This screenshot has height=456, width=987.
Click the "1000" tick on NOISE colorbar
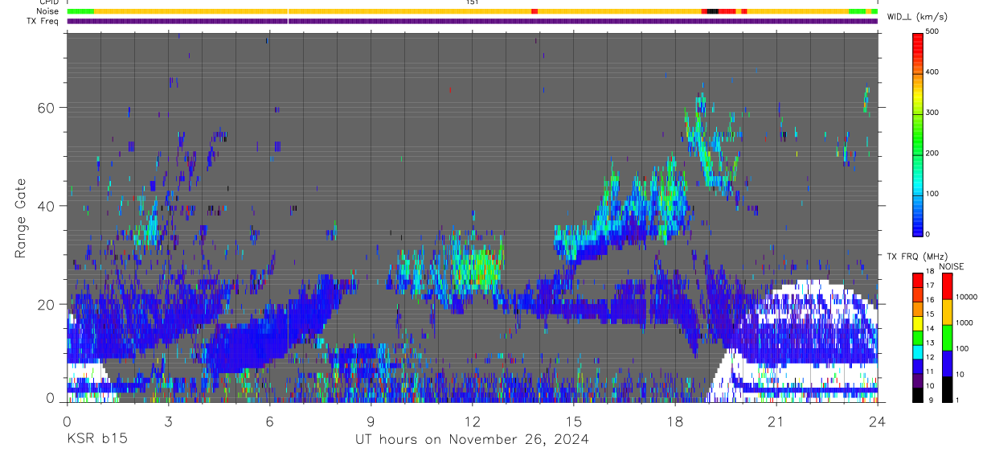[965, 323]
